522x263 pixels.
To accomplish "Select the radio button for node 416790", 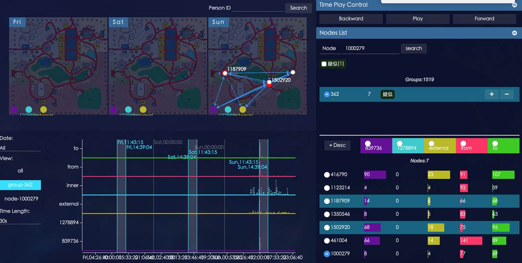I will (x=327, y=174).
